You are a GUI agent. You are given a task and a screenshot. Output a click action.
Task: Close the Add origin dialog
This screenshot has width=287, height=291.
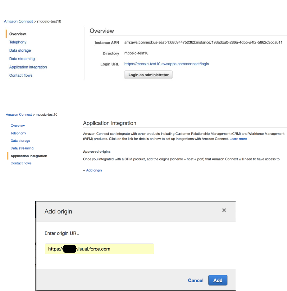(224, 210)
